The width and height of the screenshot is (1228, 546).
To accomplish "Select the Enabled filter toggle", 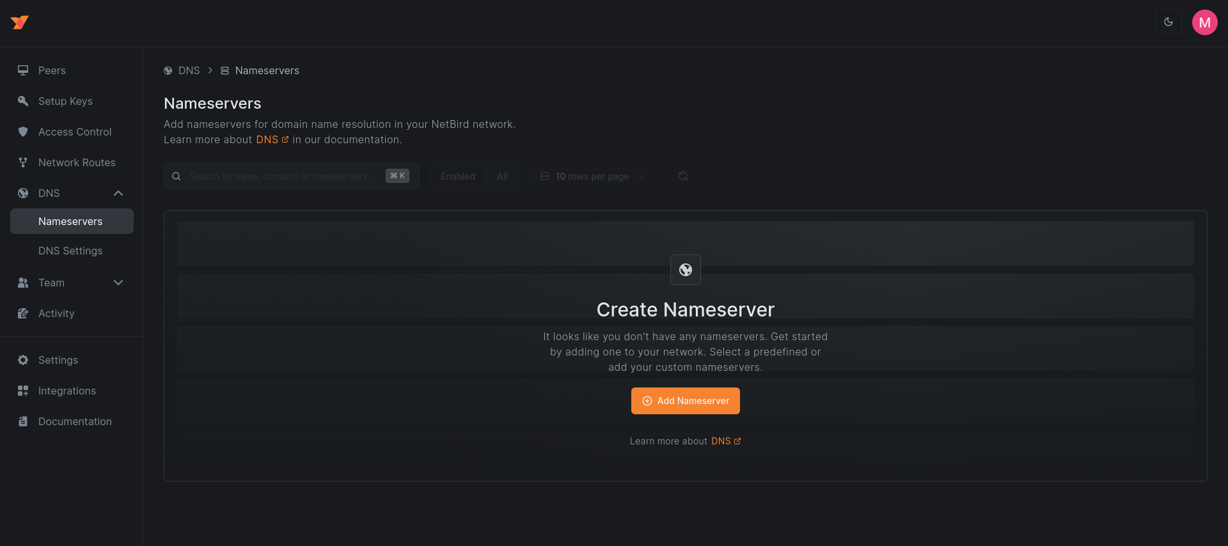I will point(457,176).
